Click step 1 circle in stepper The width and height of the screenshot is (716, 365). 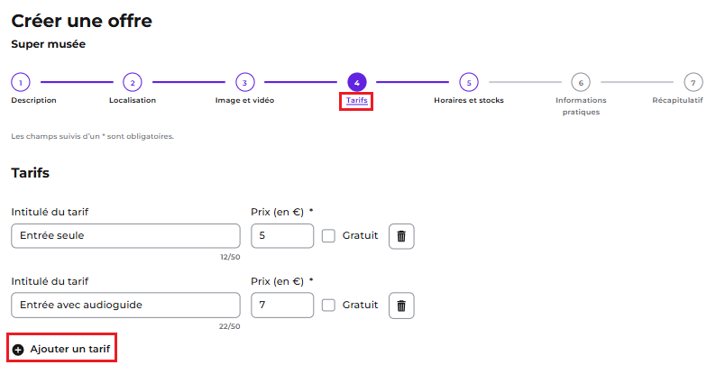21,83
